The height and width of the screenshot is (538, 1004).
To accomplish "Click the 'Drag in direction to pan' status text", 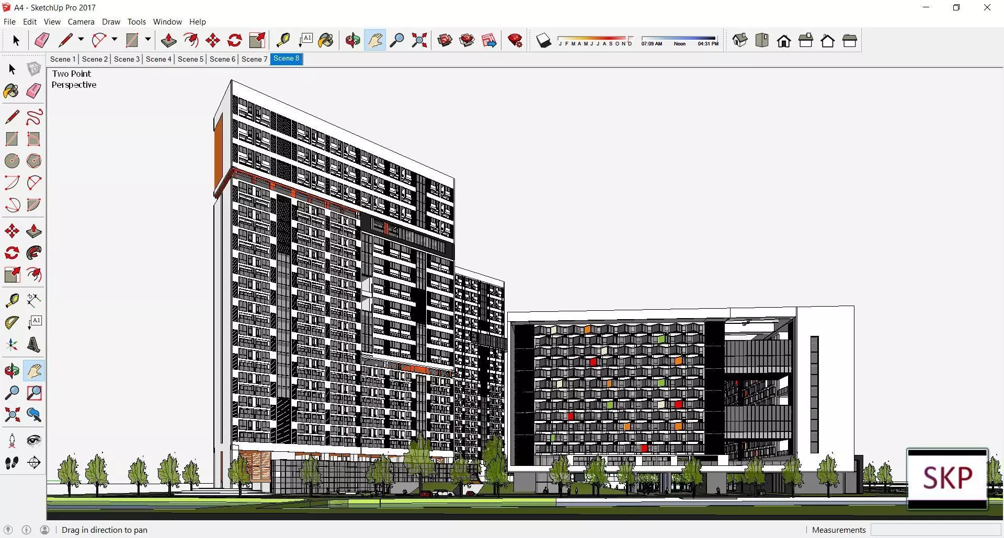I will (x=105, y=530).
